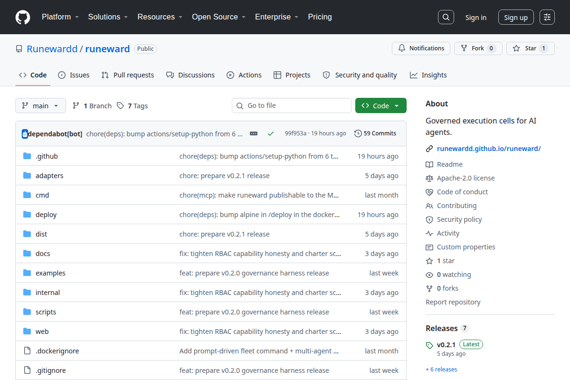Switch to the Issues tab
The height and width of the screenshot is (380, 570).
coord(74,75)
